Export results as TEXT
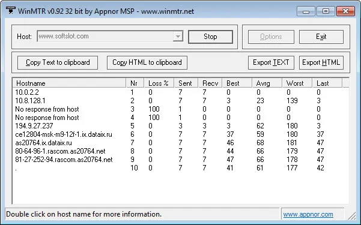 tap(271, 62)
